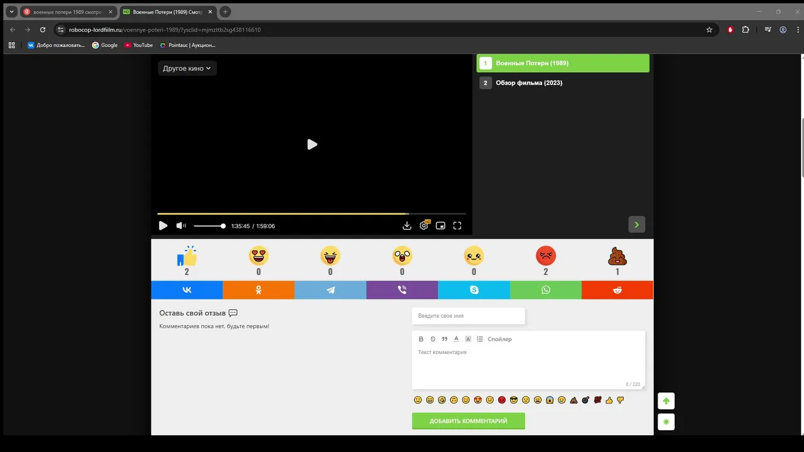Rate with the poop reaction
The height and width of the screenshot is (452, 804).
coord(617,256)
